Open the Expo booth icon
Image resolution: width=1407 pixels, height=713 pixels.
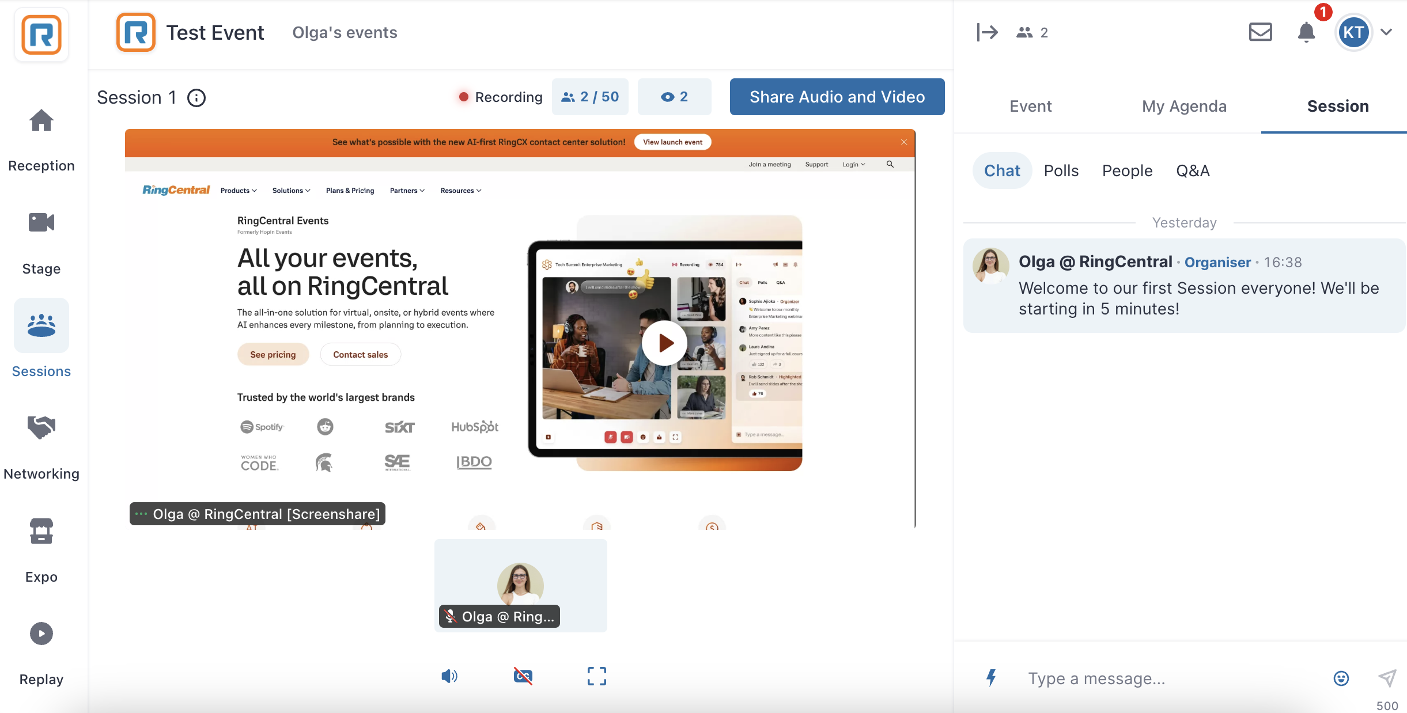(x=41, y=531)
